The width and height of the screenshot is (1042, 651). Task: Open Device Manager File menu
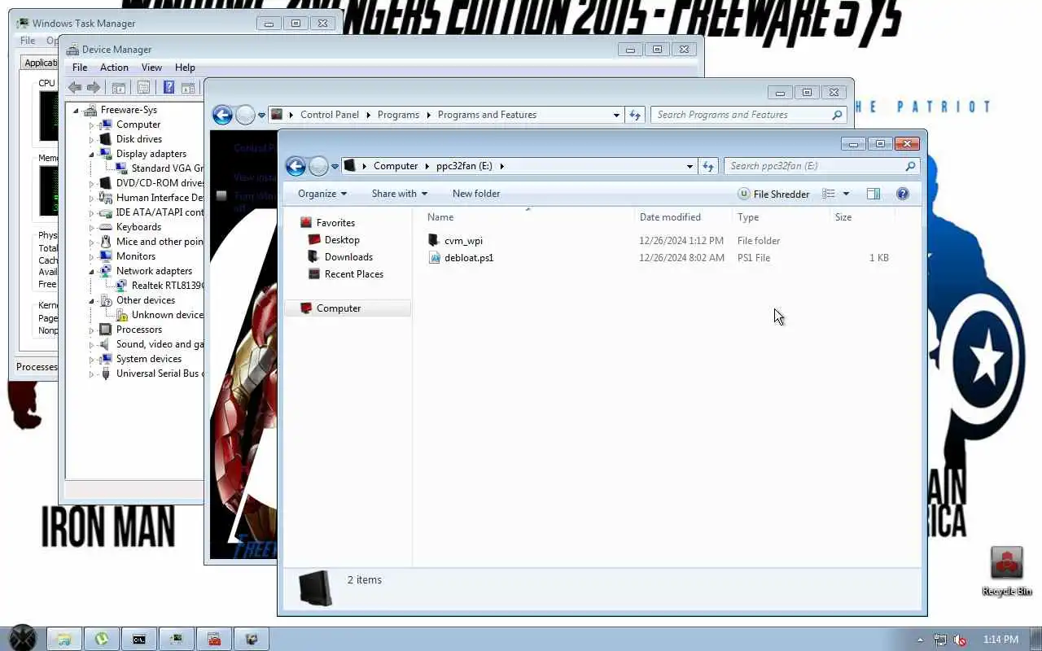[x=80, y=68]
